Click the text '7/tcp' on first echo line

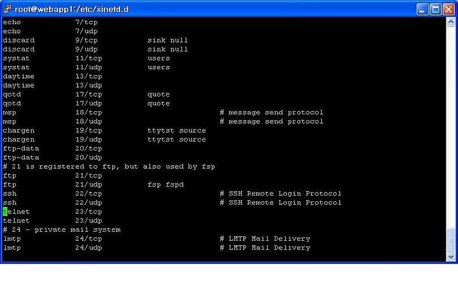coord(87,22)
